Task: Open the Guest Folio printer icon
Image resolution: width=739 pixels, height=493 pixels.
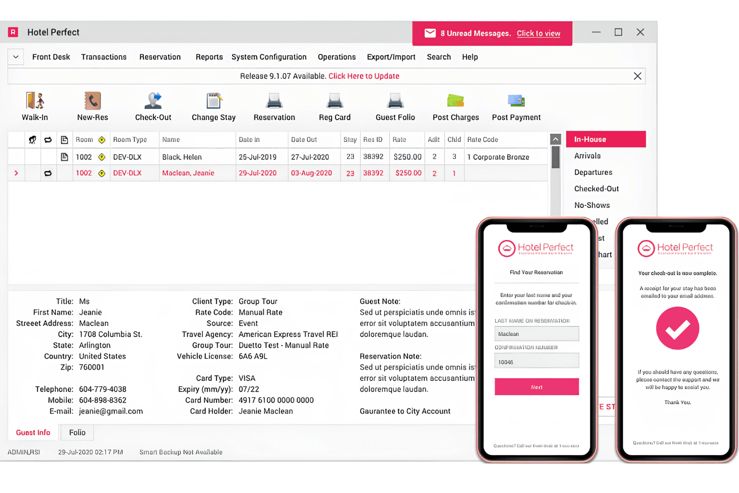Action: [395, 100]
